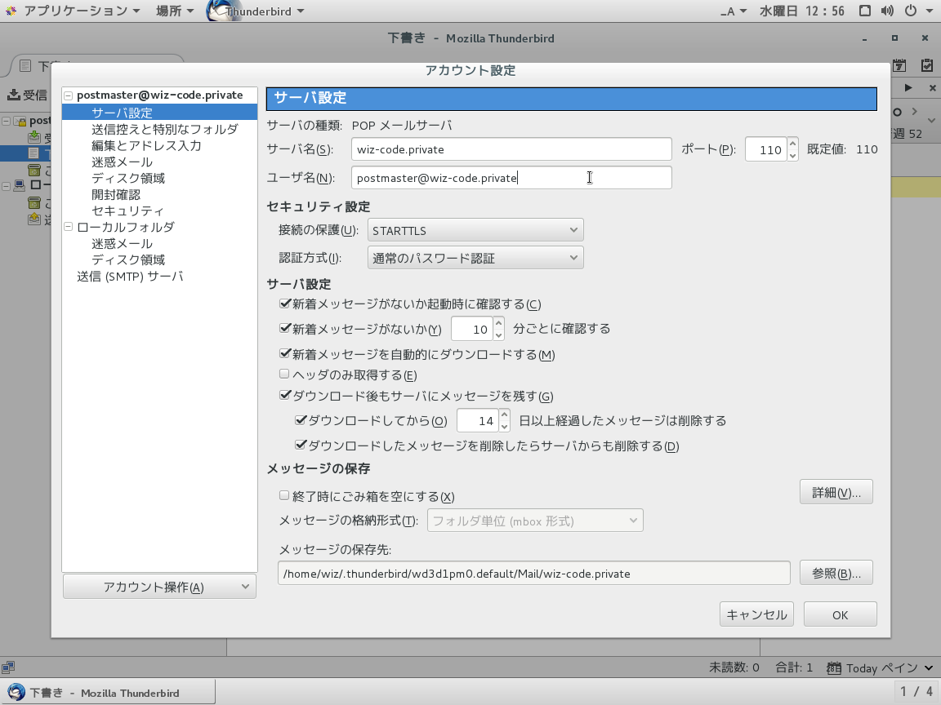Image resolution: width=941 pixels, height=705 pixels.
Task: Click the キャンセル button
Action: tap(756, 614)
